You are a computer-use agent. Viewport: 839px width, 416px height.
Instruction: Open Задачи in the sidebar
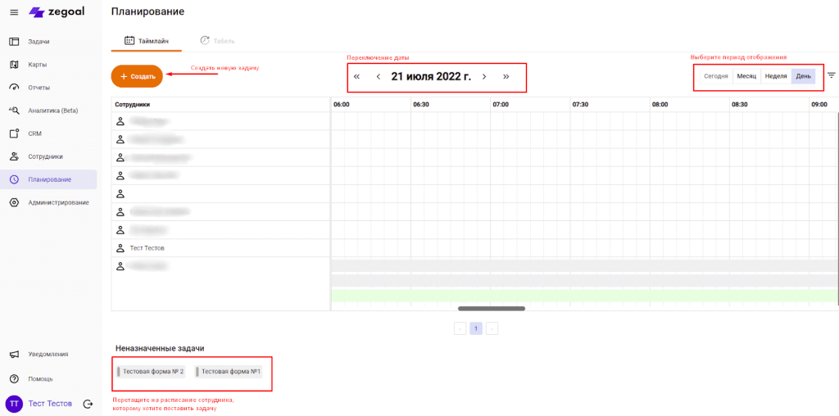(39, 41)
